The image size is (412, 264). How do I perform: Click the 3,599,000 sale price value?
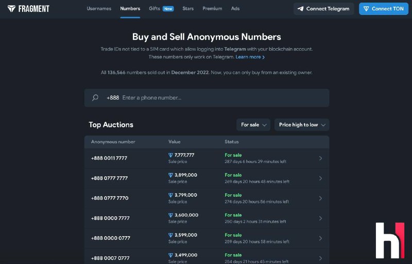point(186,235)
